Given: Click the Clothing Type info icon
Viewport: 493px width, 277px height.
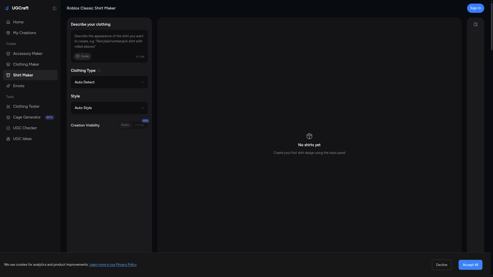Looking at the screenshot, I should click(99, 71).
